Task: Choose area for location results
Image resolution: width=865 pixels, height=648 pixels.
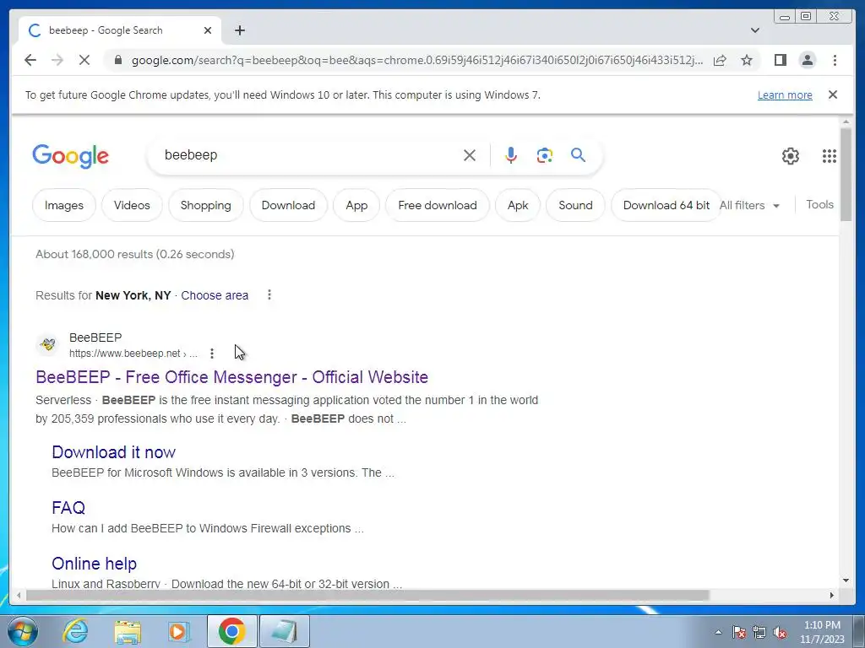Action: [x=215, y=295]
